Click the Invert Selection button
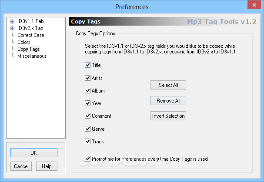 click(168, 116)
